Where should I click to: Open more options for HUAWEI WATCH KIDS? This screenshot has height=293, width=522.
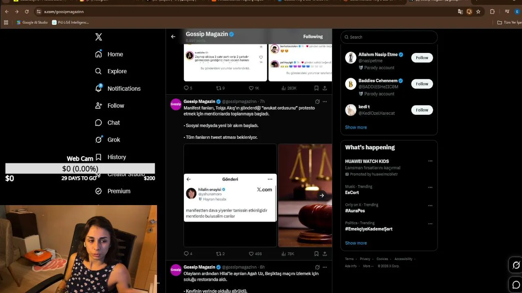pos(430,161)
